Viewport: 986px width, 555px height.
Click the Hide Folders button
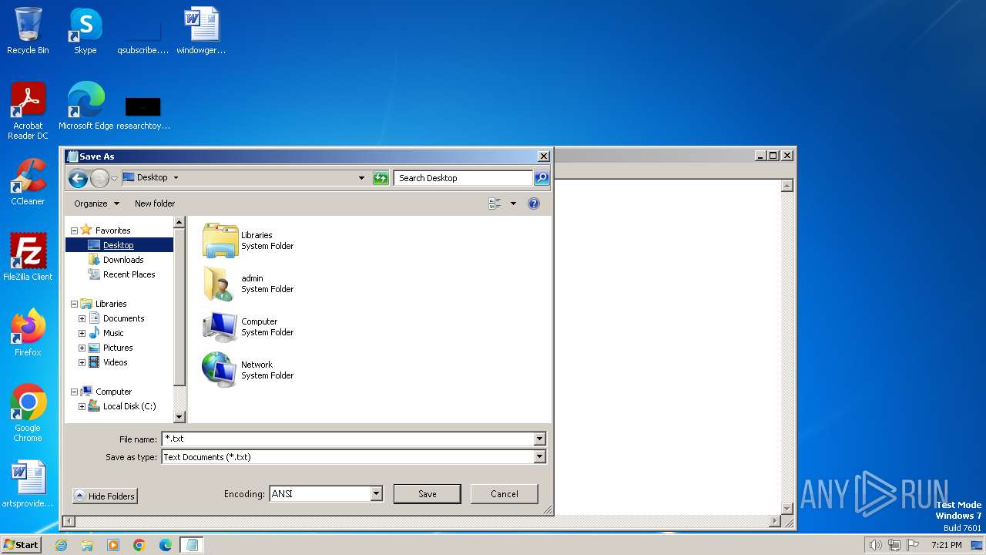tap(105, 496)
